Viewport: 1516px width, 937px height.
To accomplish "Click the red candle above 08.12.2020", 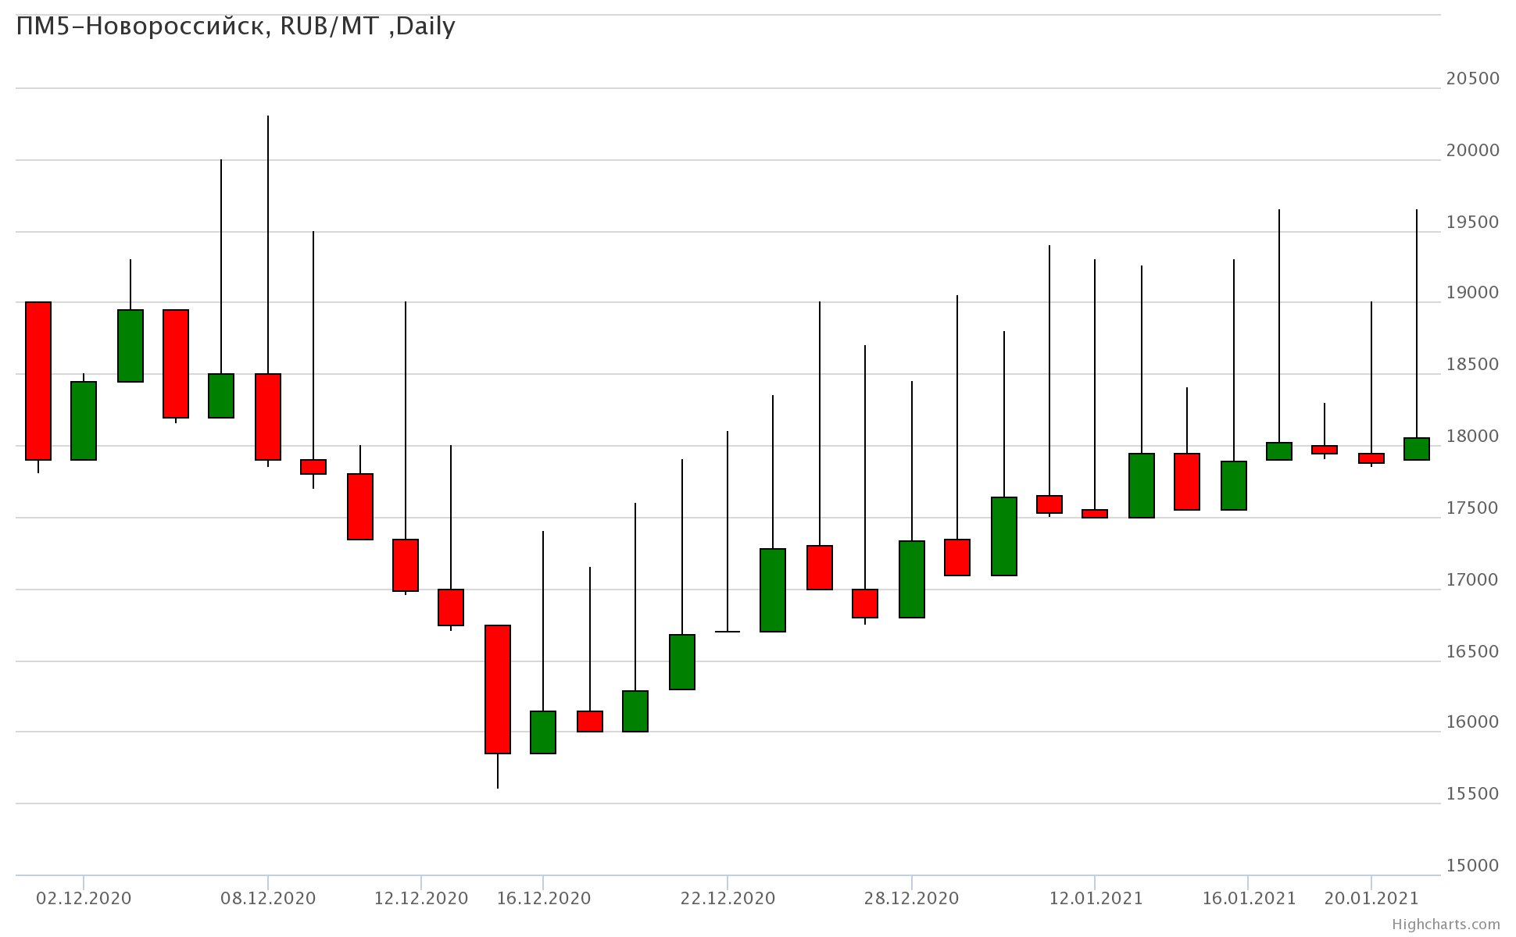I will click(x=268, y=417).
